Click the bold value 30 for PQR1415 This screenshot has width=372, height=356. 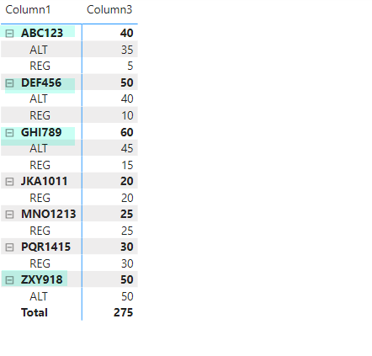(127, 247)
